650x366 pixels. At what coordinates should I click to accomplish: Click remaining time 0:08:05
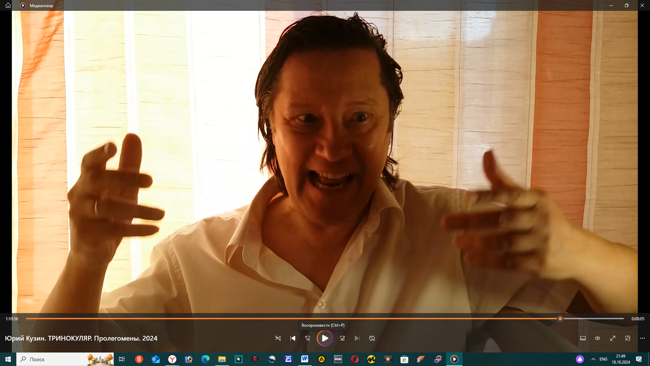tap(638, 319)
